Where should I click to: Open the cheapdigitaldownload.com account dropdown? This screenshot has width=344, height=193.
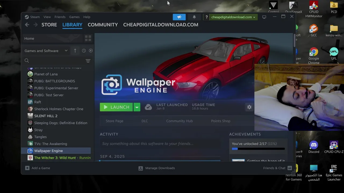233,17
